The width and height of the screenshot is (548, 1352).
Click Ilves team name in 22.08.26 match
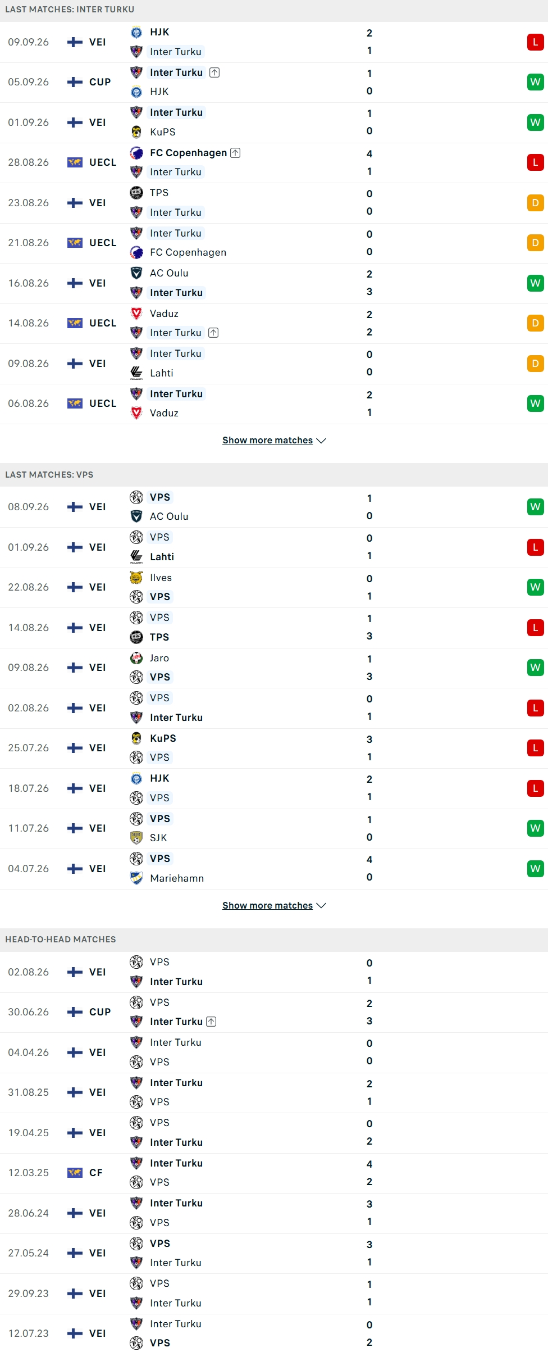[161, 578]
